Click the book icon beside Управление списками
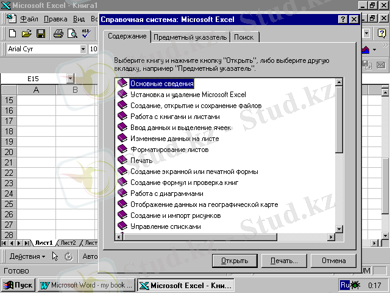Image resolution: width=390 pixels, height=293 pixels. [x=122, y=226]
